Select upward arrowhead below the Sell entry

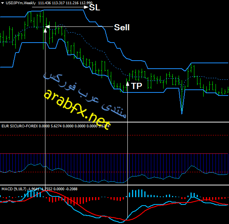[x=45, y=30]
